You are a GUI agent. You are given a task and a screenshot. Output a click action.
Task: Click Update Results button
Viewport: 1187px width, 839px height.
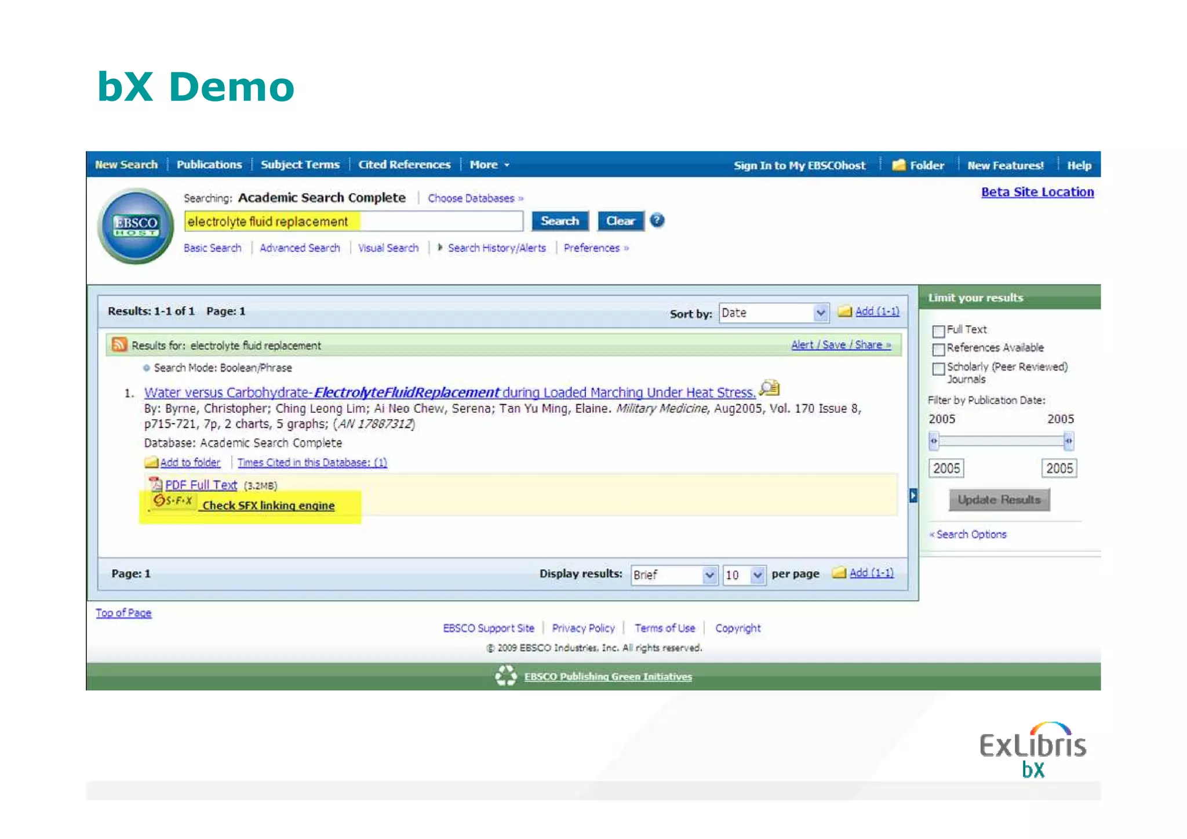click(x=999, y=500)
